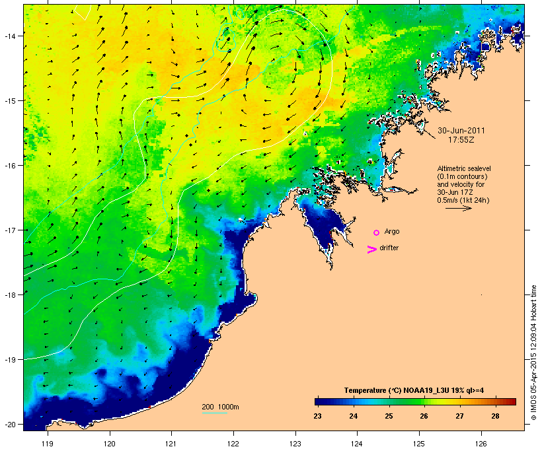Viewport: 542px width, 449px height.
Task: Click the latitude label -18
Action: pyautogui.click(x=9, y=294)
